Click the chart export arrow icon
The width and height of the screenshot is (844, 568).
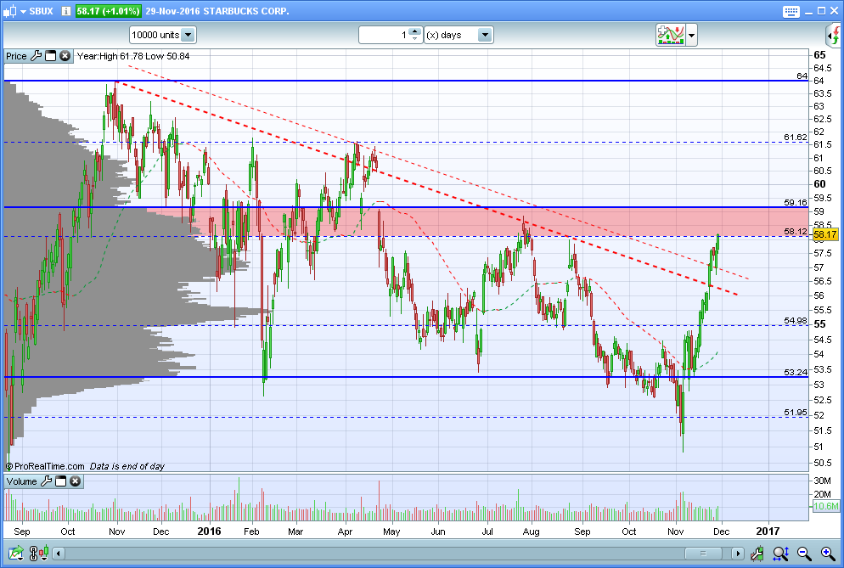pos(15,553)
